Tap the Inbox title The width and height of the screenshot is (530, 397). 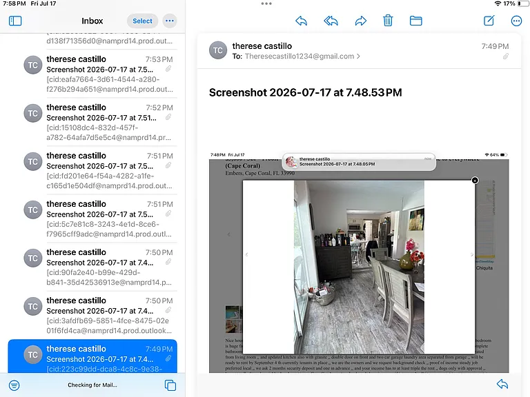[x=92, y=21]
